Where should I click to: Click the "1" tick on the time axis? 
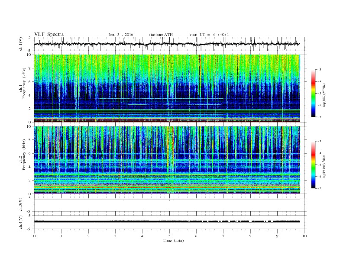tap(61, 236)
